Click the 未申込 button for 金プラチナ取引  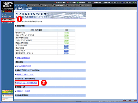click(66, 46)
